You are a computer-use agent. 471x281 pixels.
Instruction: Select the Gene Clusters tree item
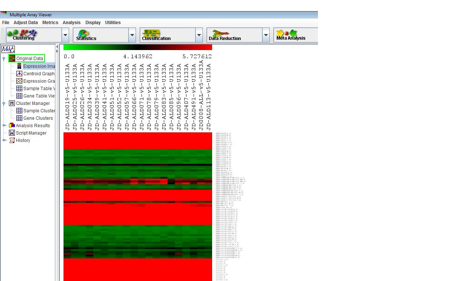click(38, 118)
